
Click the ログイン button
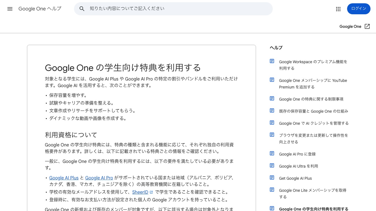coord(359,9)
